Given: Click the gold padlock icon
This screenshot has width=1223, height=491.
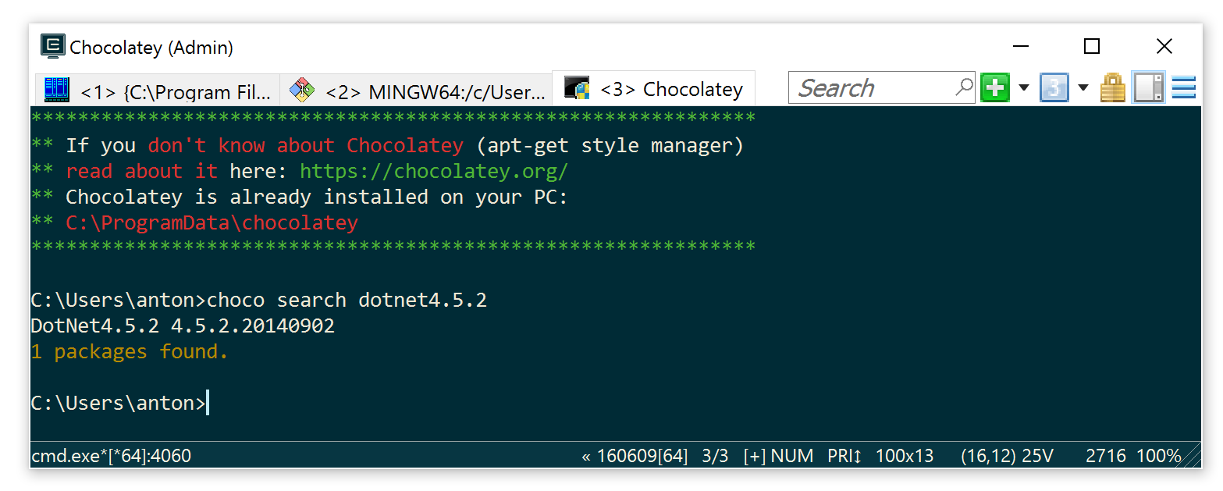Looking at the screenshot, I should click(1113, 87).
